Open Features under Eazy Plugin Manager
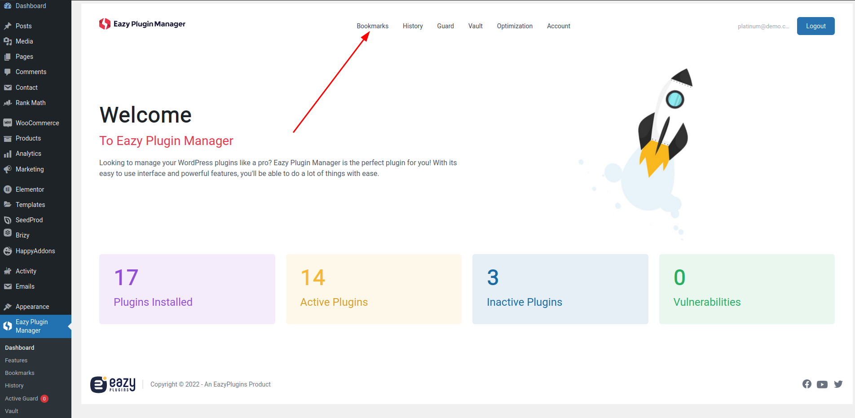This screenshot has width=855, height=418. pyautogui.click(x=16, y=360)
